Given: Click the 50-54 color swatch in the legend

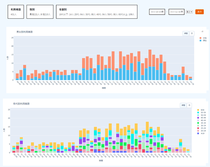Looking at the screenshot, I should 198,115.
